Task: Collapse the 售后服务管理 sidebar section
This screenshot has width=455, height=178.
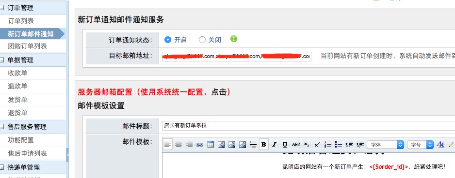Action: click(2, 127)
